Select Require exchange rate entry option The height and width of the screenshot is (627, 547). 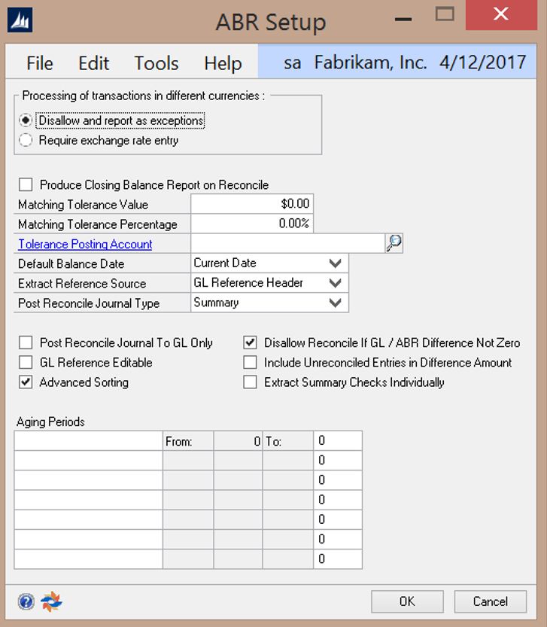tap(26, 140)
